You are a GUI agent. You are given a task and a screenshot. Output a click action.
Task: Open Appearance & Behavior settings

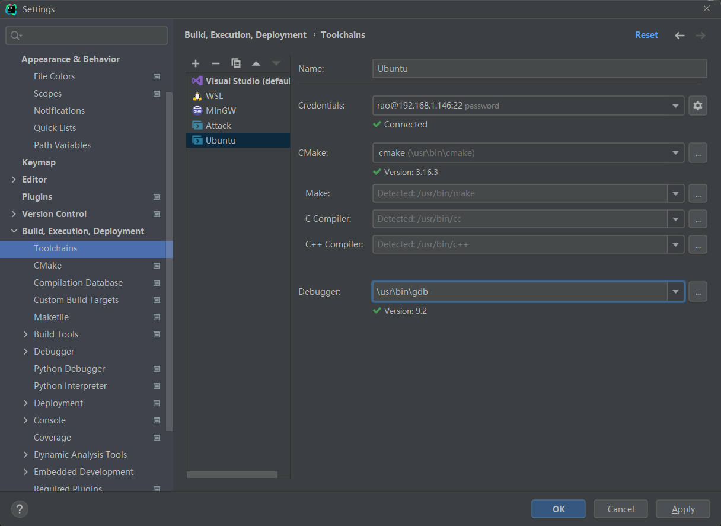click(x=71, y=59)
